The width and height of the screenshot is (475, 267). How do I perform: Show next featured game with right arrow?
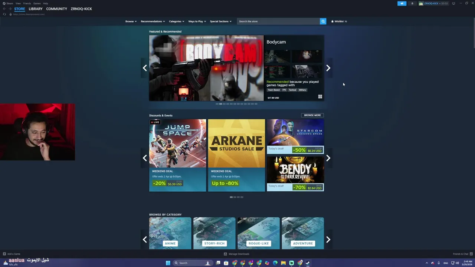(328, 68)
